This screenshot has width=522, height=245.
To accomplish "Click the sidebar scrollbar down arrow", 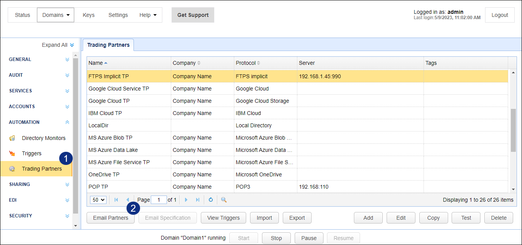I will tap(75, 226).
